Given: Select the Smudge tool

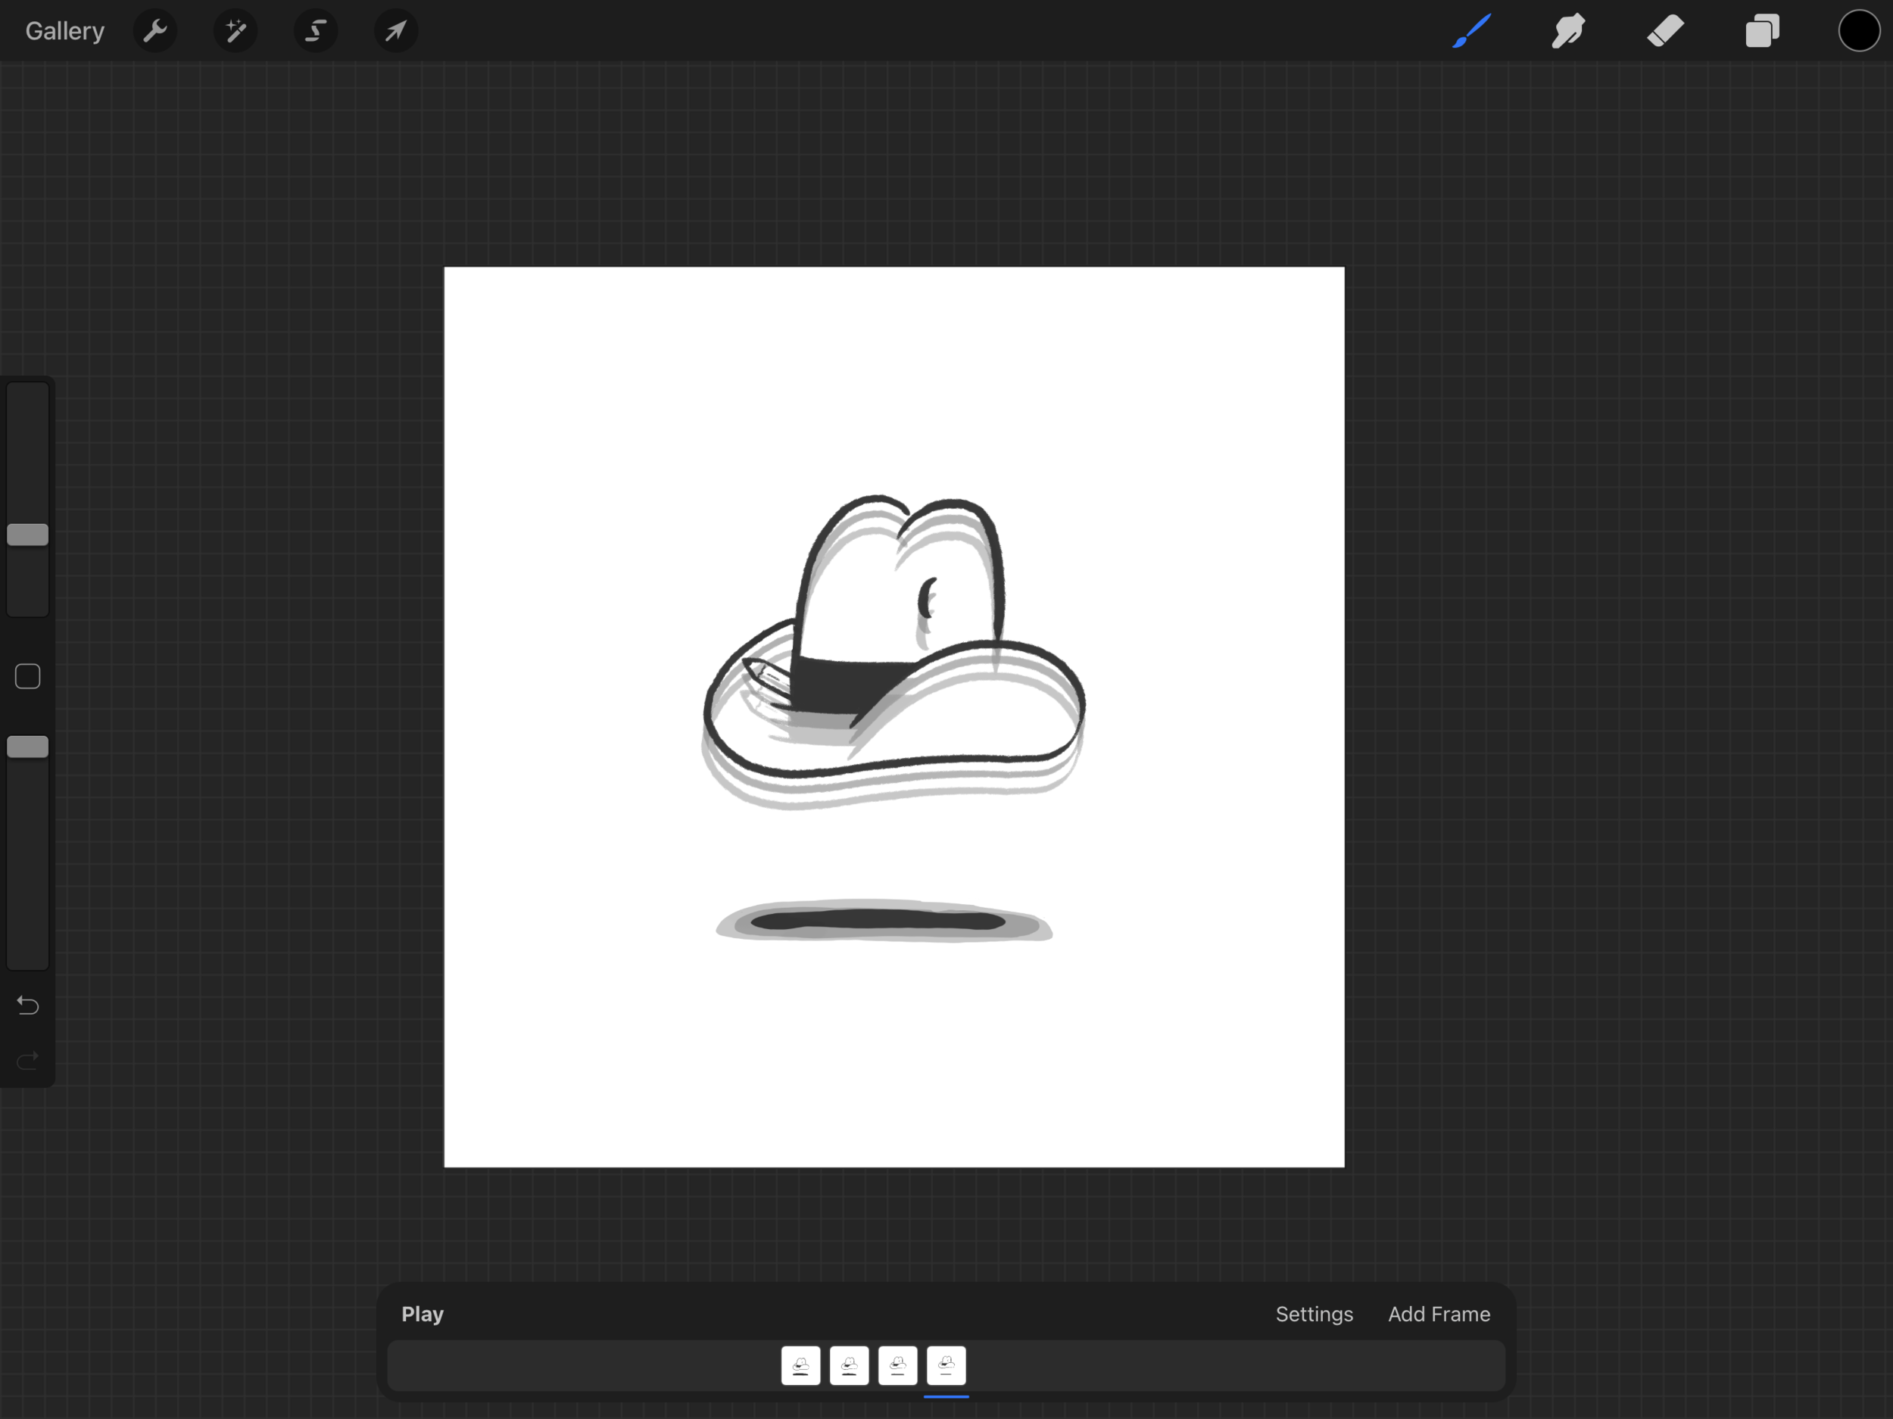Looking at the screenshot, I should coord(1569,32).
